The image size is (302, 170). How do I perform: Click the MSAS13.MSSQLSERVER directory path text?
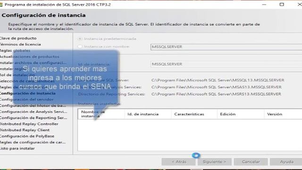tap(217, 87)
